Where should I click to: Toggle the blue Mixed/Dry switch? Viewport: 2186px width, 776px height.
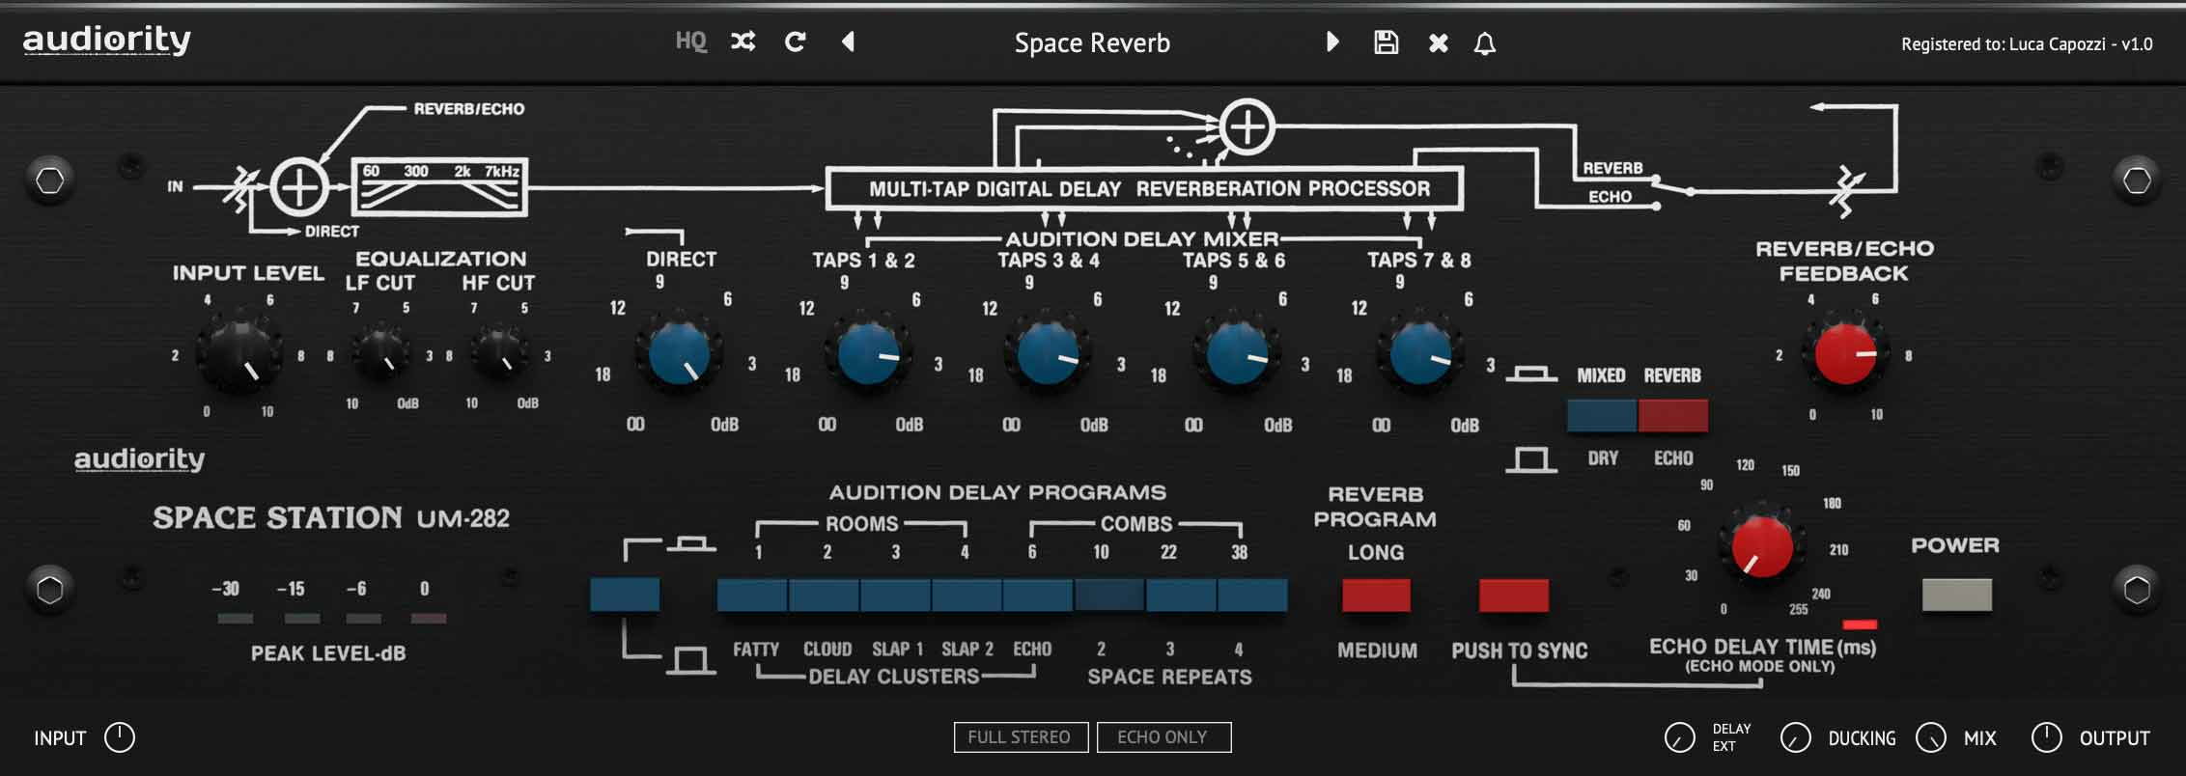(1602, 416)
